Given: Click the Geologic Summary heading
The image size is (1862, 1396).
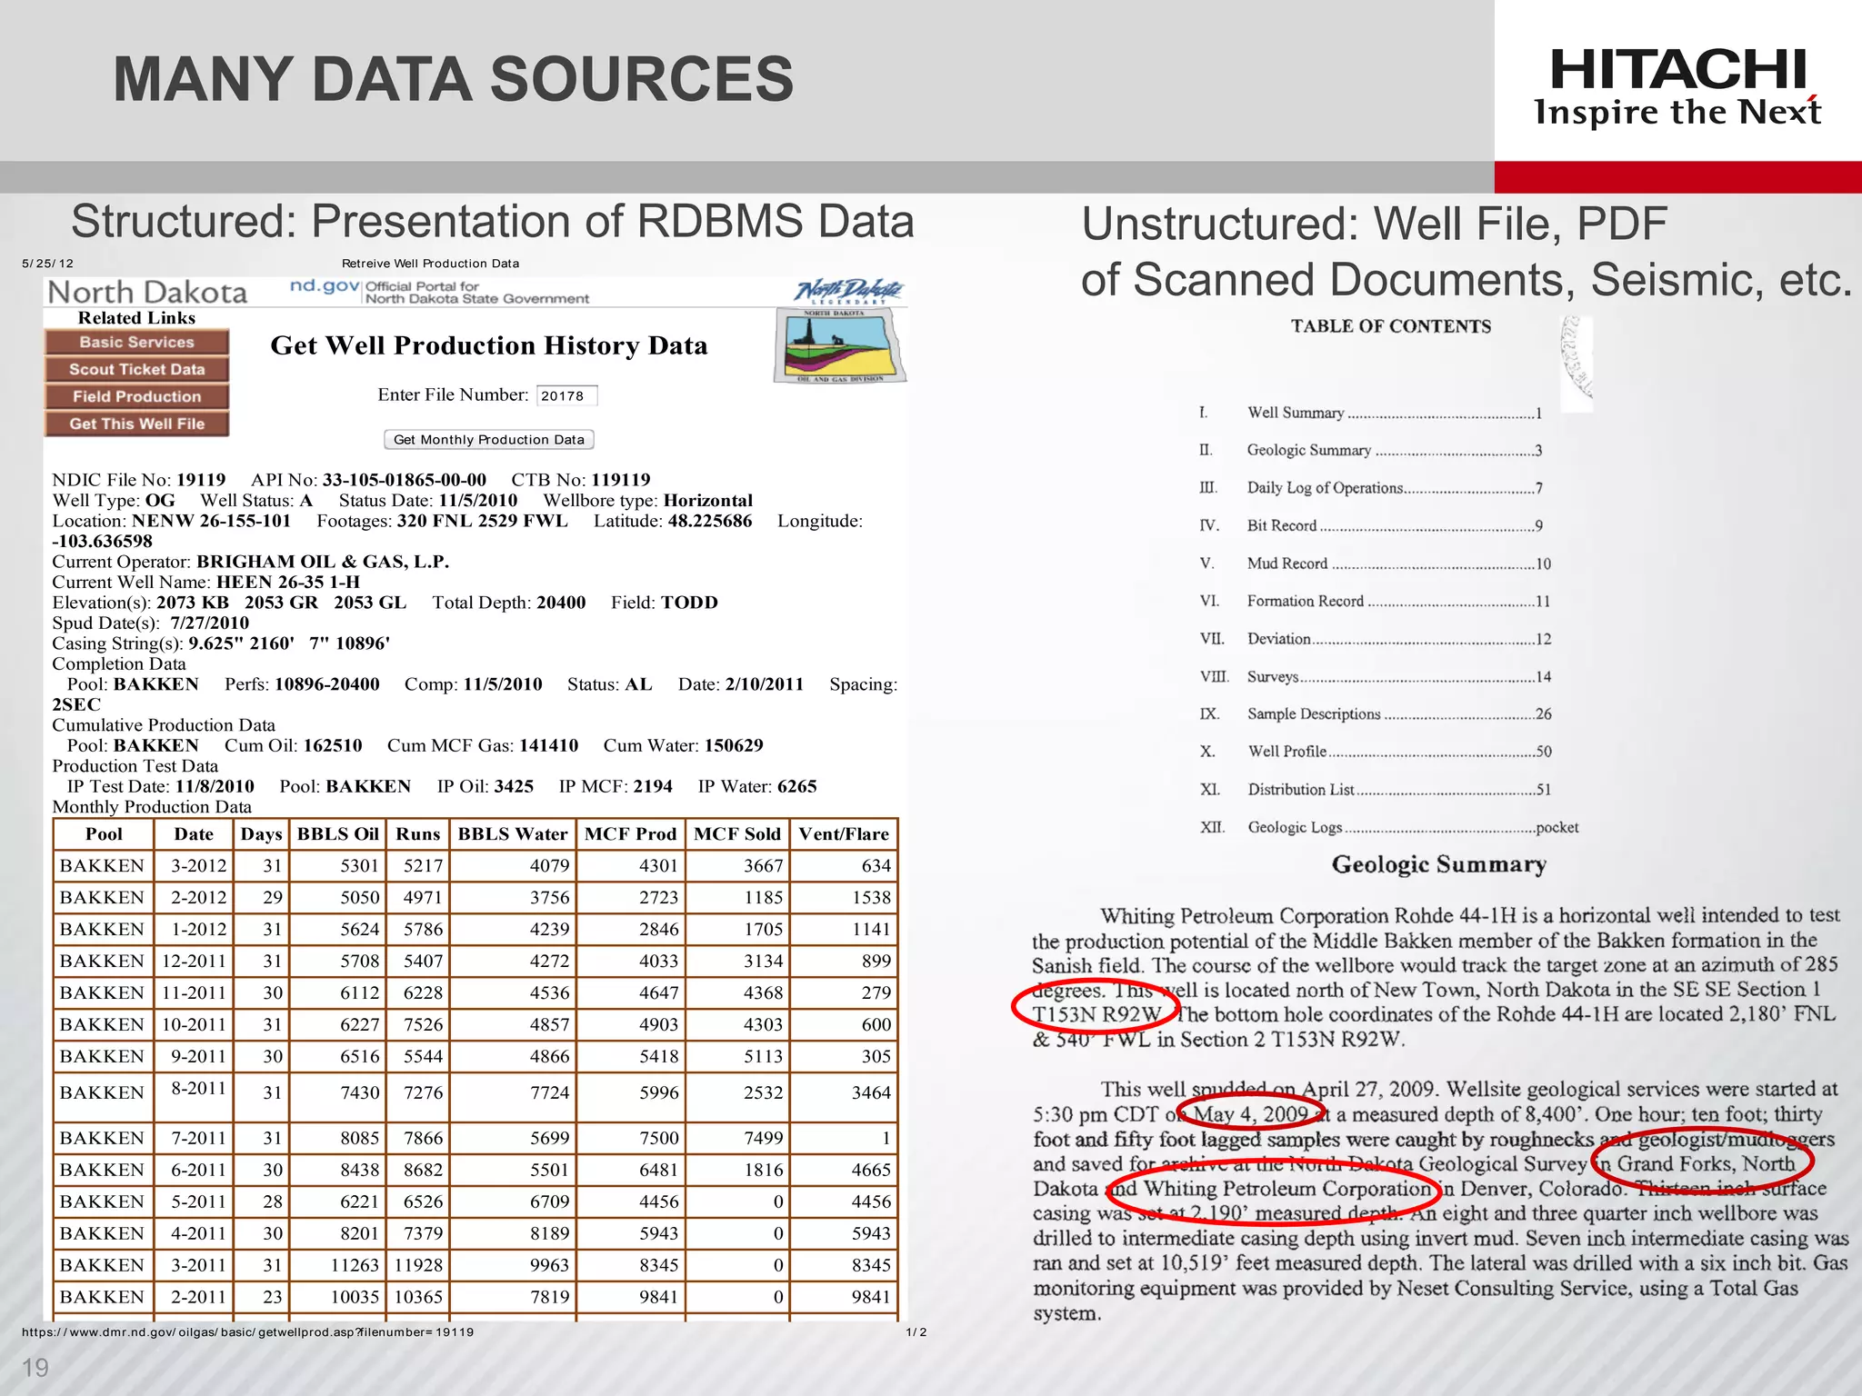Looking at the screenshot, I should (1438, 865).
